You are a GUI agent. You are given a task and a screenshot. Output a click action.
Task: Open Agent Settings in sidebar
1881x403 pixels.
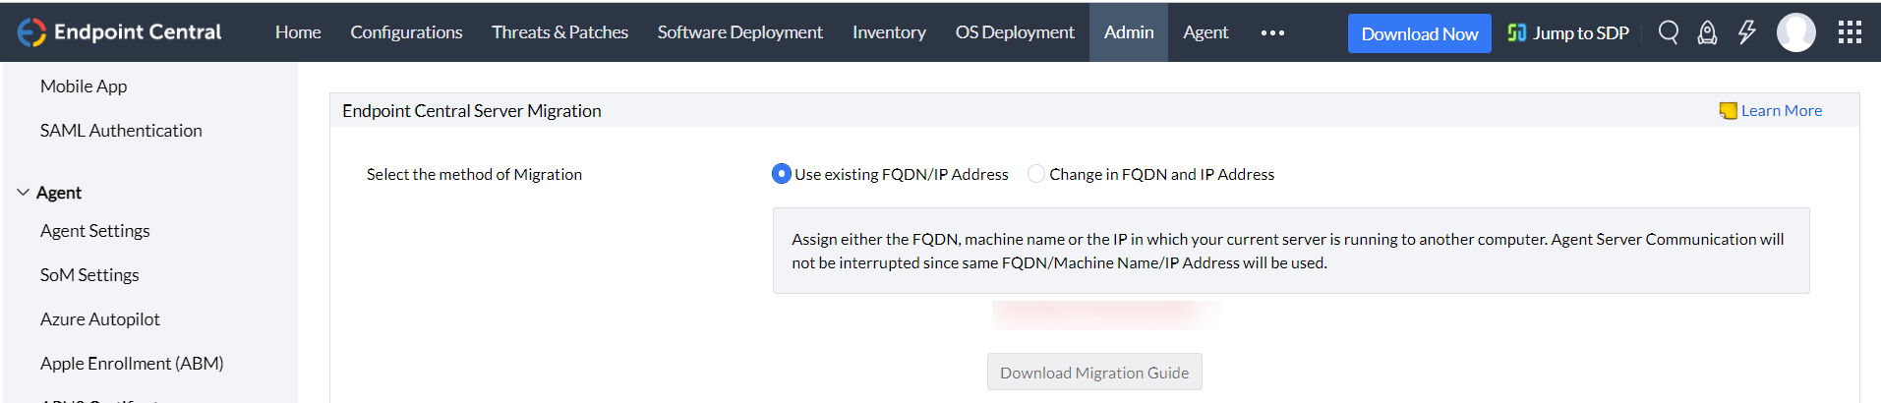[x=95, y=231]
